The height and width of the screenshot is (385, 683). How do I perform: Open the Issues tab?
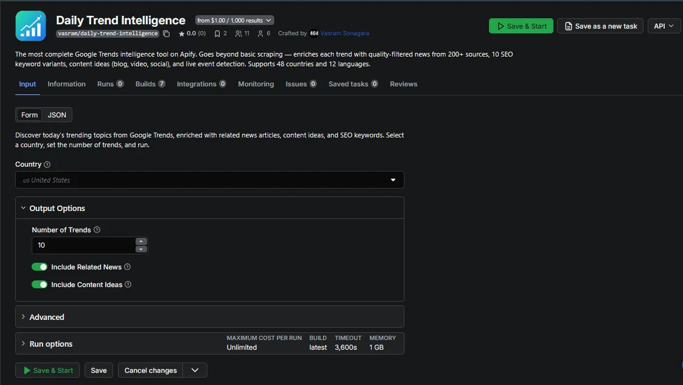pos(296,84)
